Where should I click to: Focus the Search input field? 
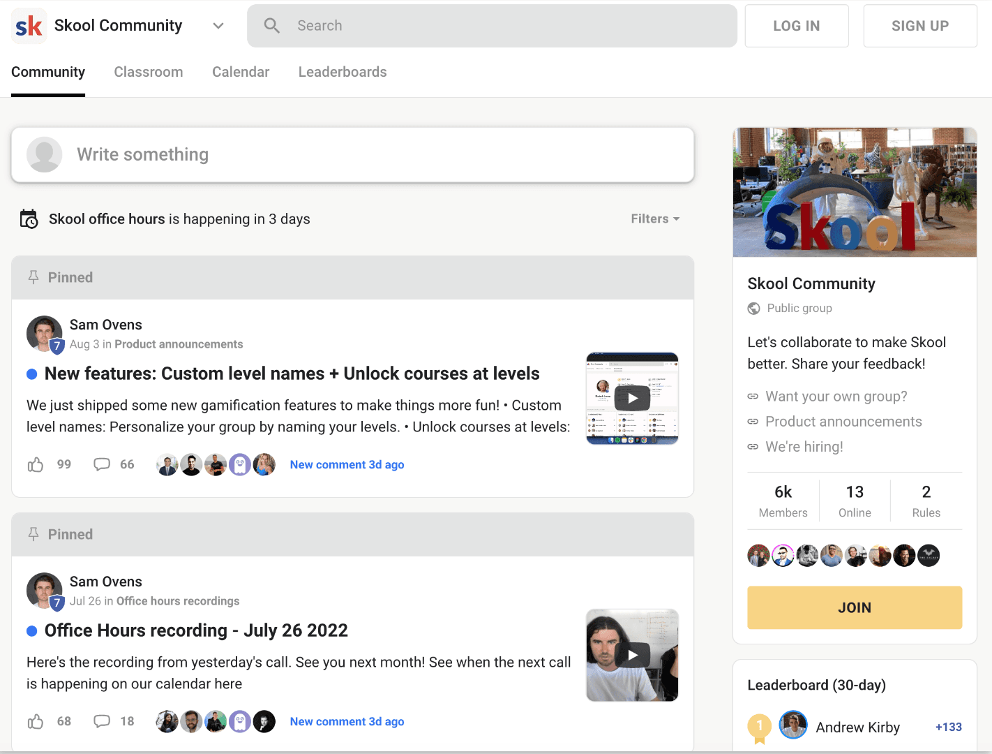tap(492, 26)
